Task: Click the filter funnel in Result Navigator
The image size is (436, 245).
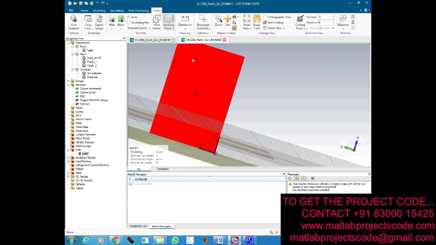Action: pyautogui.click(x=130, y=179)
